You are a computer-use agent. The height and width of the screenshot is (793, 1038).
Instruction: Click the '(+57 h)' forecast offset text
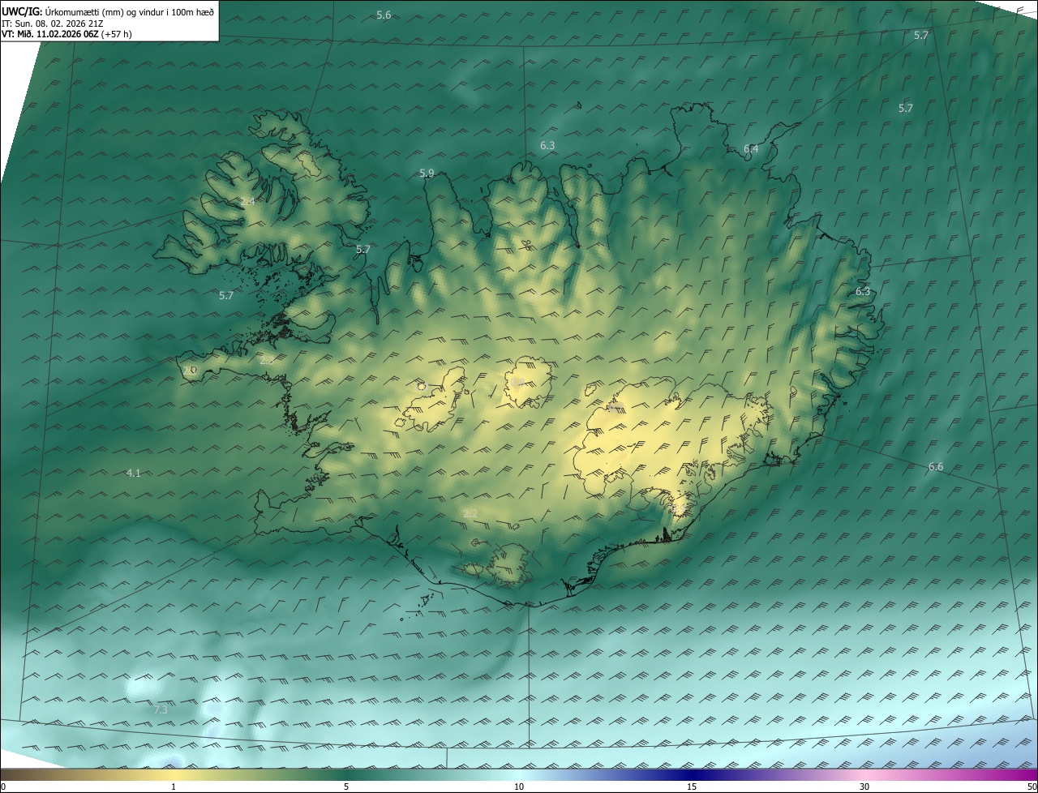point(117,34)
